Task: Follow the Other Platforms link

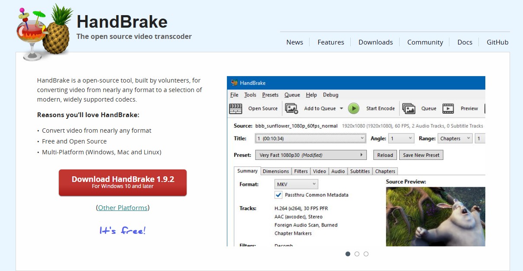Action: pyautogui.click(x=123, y=208)
